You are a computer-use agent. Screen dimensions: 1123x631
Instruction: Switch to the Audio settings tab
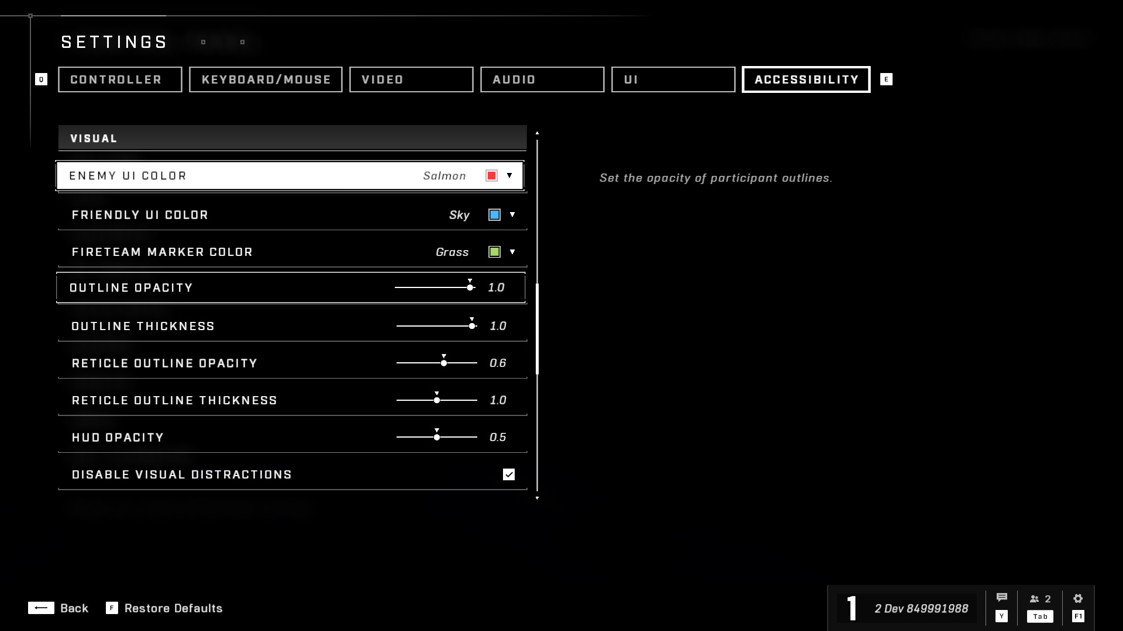[x=542, y=79]
